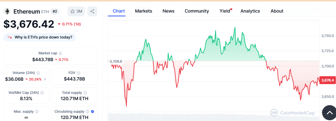Click the 3,708.6 open price marker
This screenshot has width=336, height=121.
(116, 61)
